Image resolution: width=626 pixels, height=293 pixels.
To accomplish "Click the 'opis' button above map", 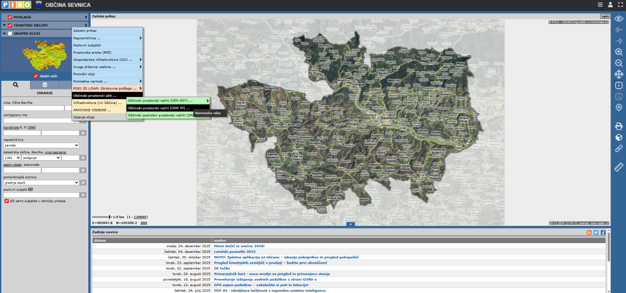I will (604, 15).
